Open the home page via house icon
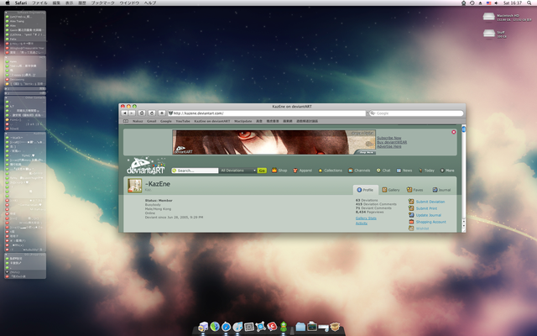The height and width of the screenshot is (336, 537). click(142, 113)
